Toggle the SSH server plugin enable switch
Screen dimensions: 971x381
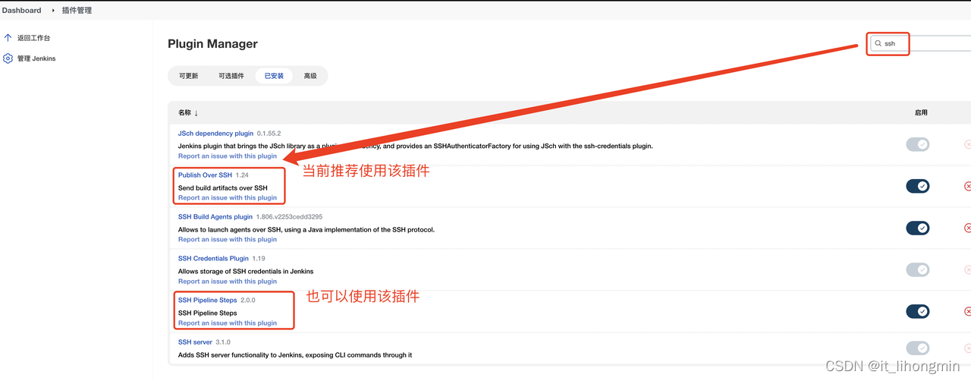point(917,348)
